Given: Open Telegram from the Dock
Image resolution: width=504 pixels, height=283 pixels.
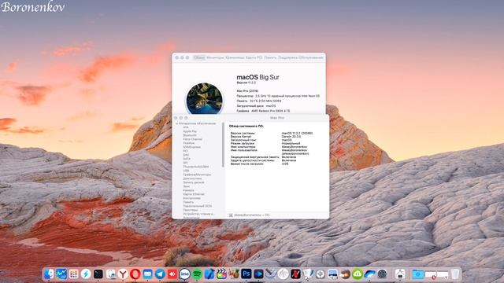Looking at the screenshot, I should click(x=160, y=274).
